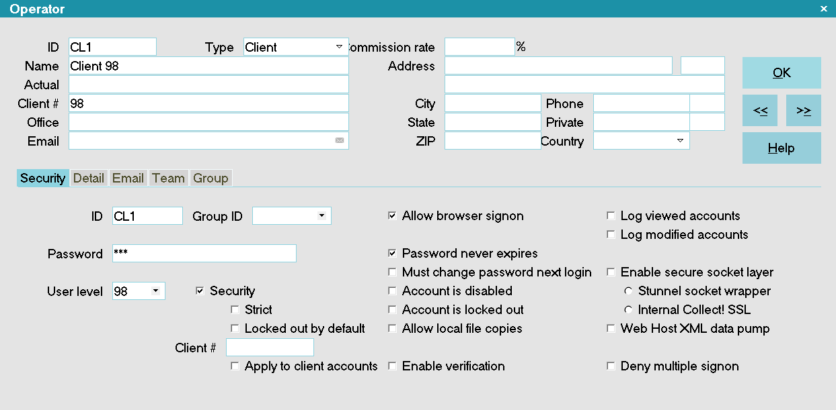The image size is (836, 410).
Task: Select Internal Collect! SSL option
Action: pyautogui.click(x=628, y=310)
